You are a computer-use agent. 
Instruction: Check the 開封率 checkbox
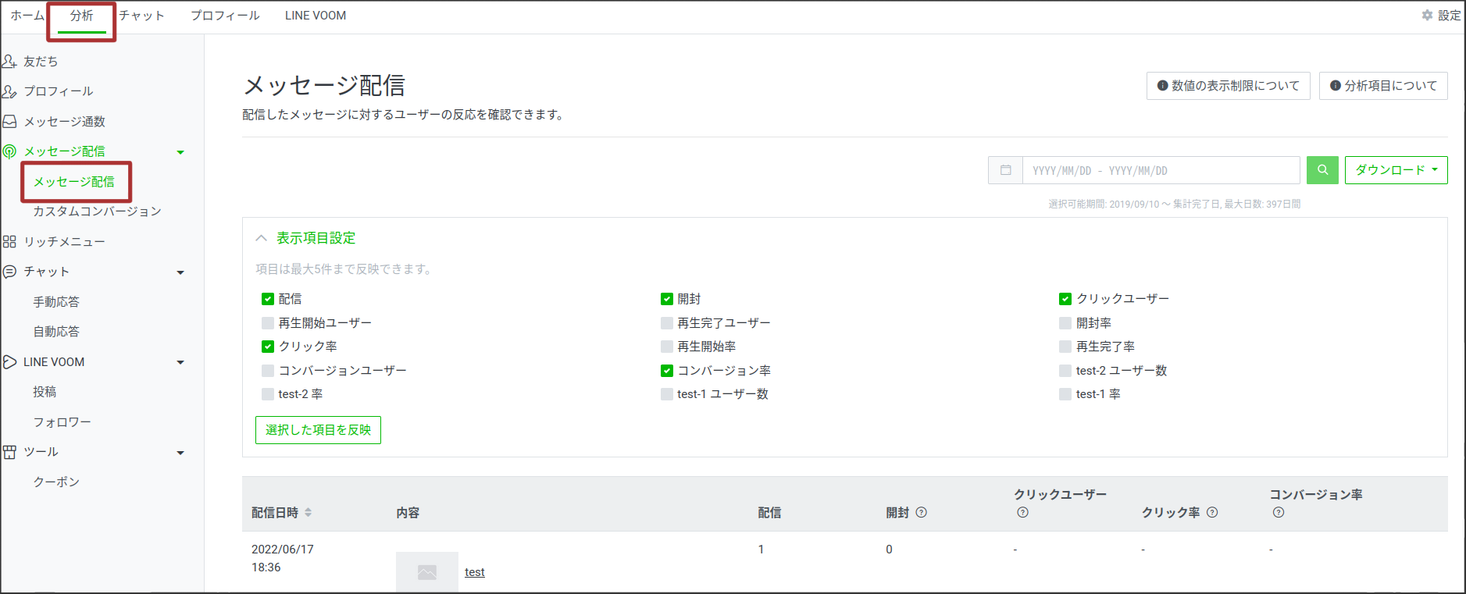pos(1065,323)
